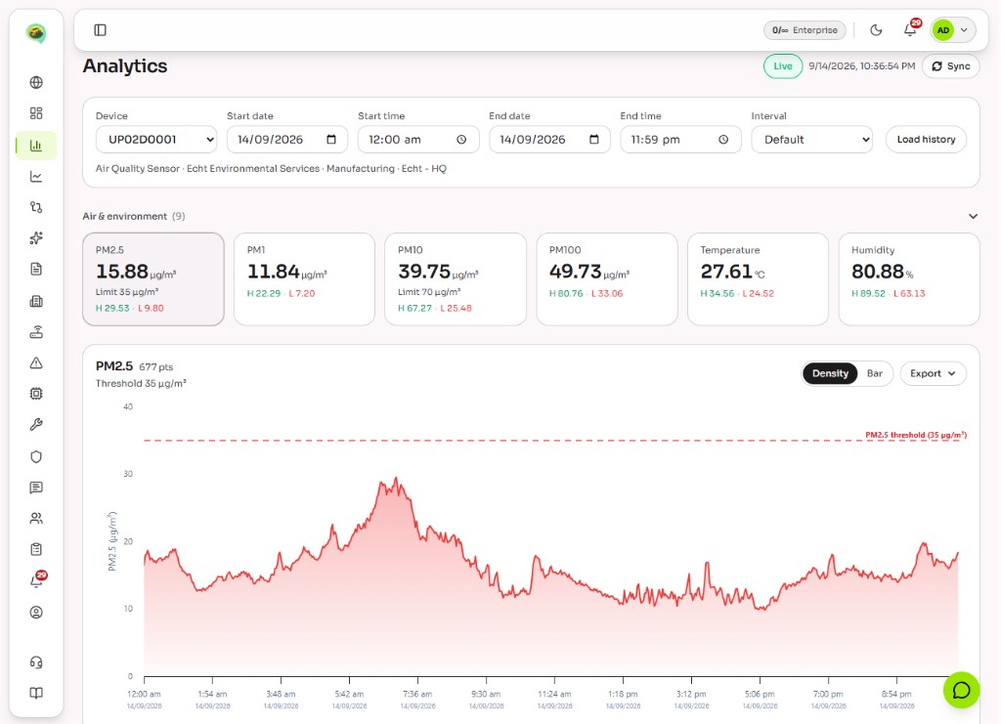Toggle the Live status badge
Viewport: 1001px width, 724px height.
[x=783, y=65]
